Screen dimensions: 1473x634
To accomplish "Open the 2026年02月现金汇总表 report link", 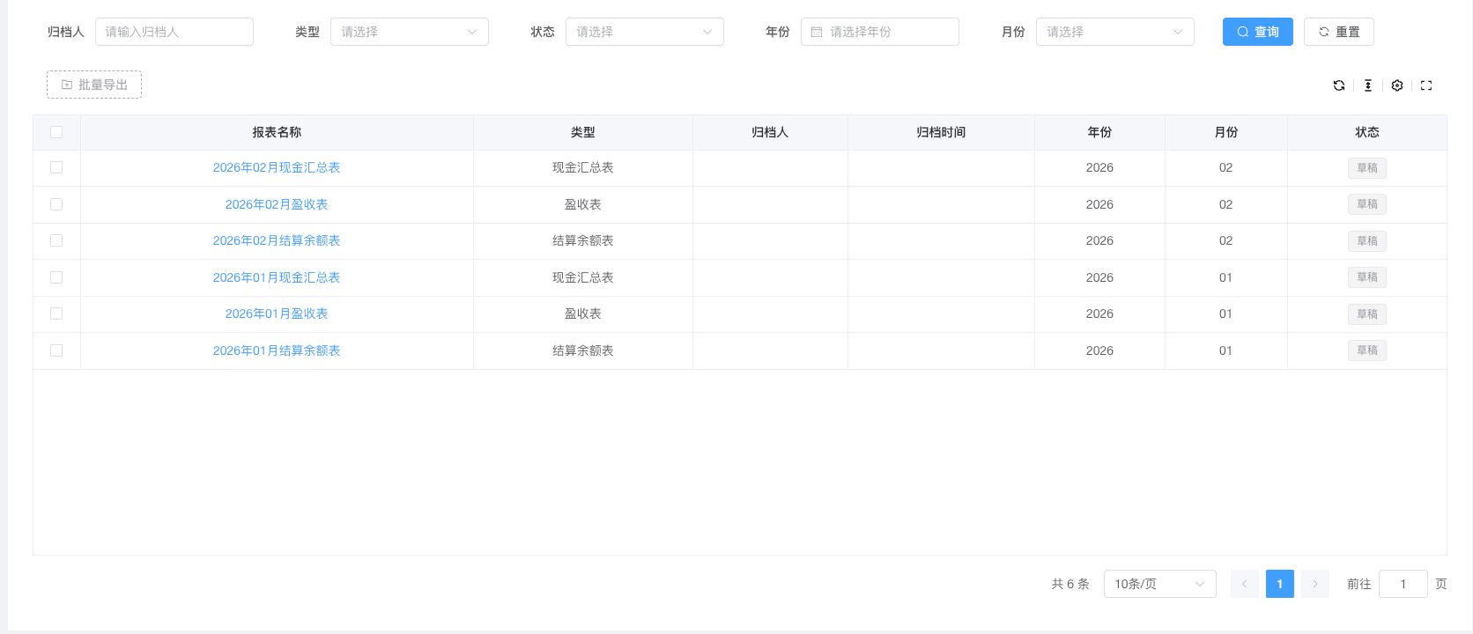I will tap(277, 167).
